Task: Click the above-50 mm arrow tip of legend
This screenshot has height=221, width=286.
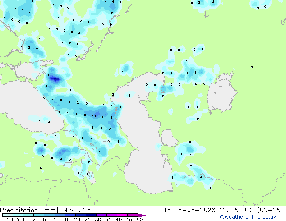Action: point(143,215)
